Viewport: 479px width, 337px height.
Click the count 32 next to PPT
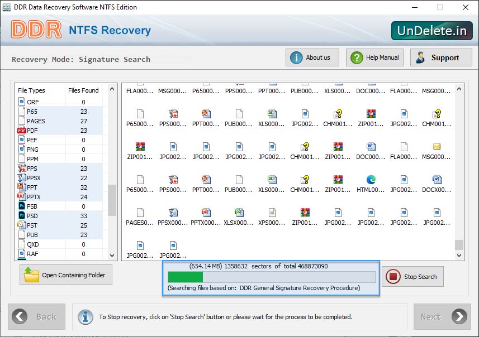click(x=84, y=187)
